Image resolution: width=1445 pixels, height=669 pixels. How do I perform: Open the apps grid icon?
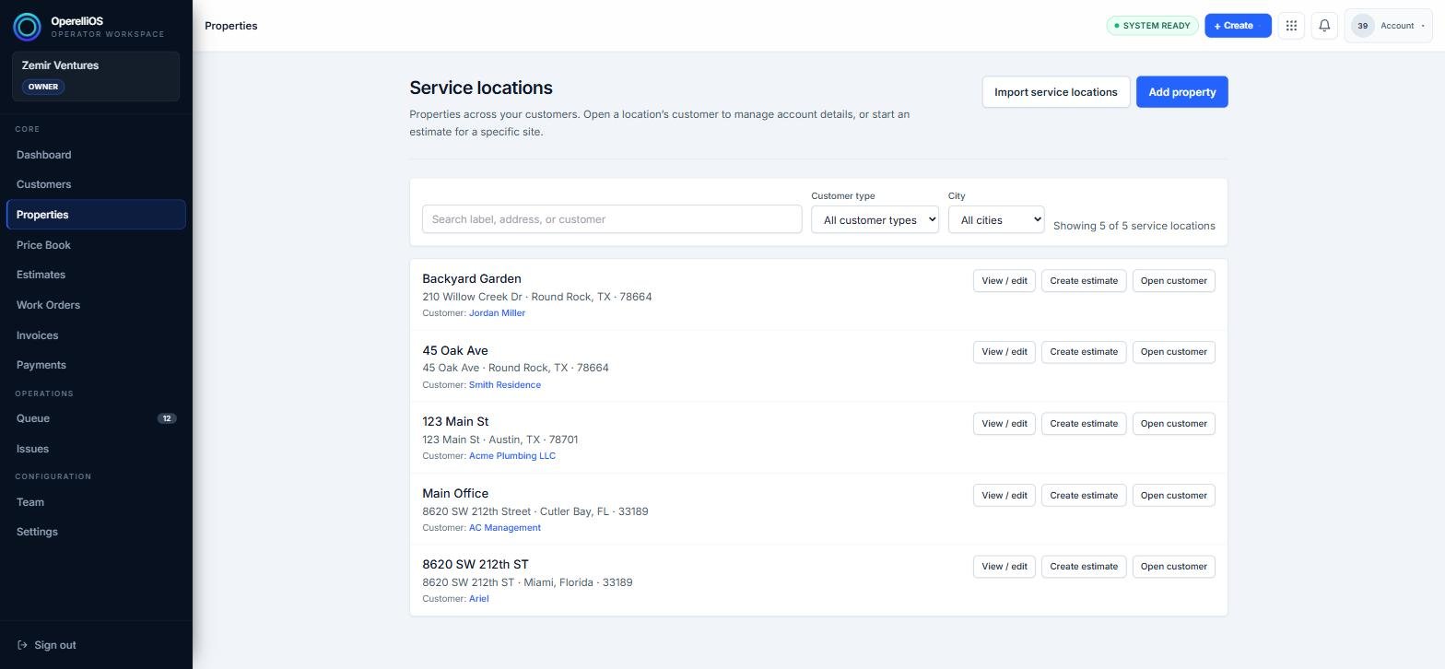click(x=1291, y=26)
